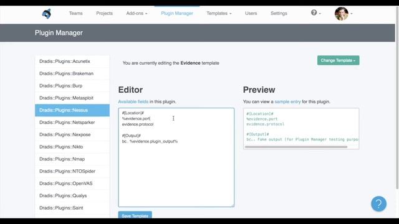Screen dimensions: 399x224
Task: Go to Teams page
Action: tap(76, 13)
